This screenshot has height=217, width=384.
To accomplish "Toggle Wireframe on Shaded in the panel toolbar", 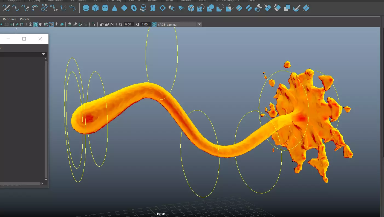I will pos(46,24).
